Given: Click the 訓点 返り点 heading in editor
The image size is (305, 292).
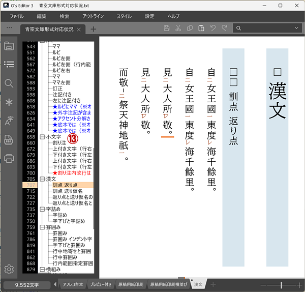Looking at the screenshot, I should [233, 119].
